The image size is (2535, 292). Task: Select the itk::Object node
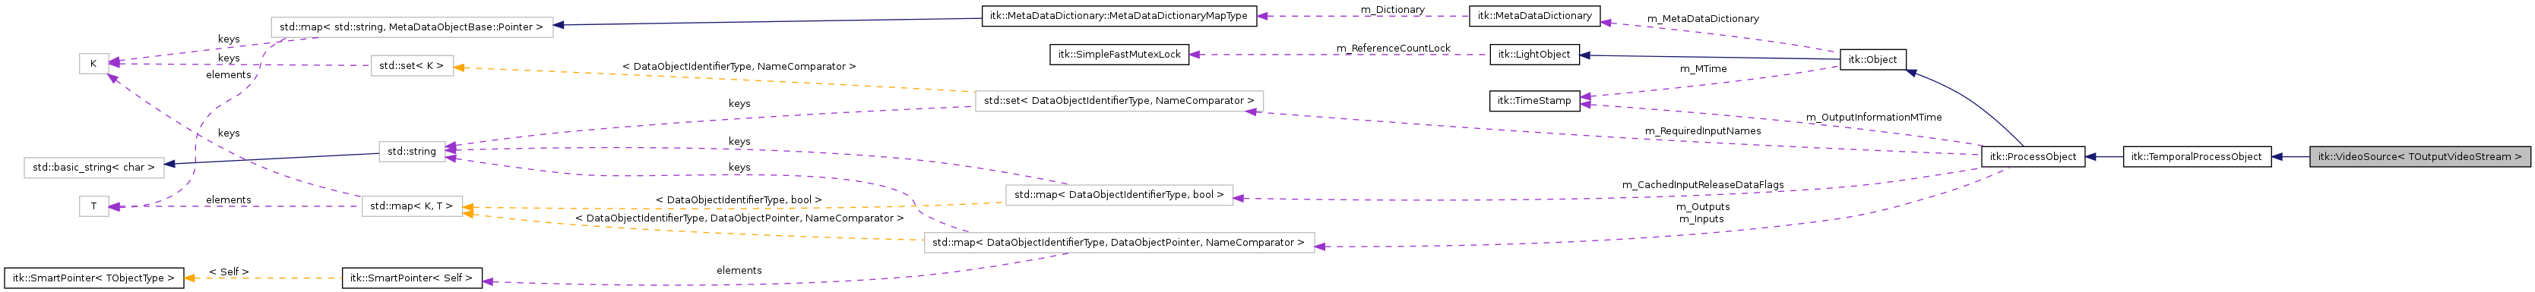[x=1872, y=59]
